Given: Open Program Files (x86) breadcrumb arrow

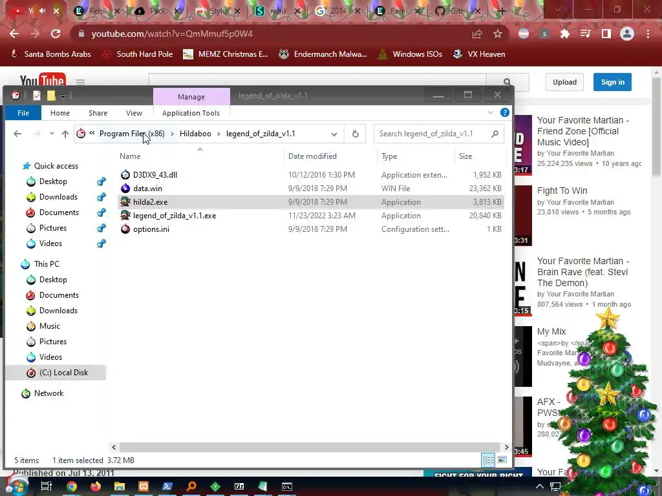Looking at the screenshot, I should pyautogui.click(x=172, y=134).
